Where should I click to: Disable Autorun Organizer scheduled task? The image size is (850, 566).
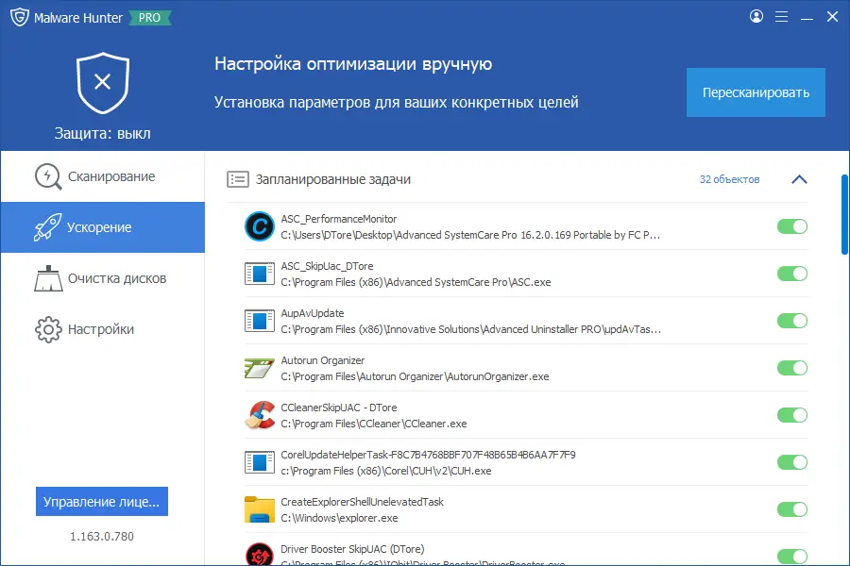[x=792, y=368]
